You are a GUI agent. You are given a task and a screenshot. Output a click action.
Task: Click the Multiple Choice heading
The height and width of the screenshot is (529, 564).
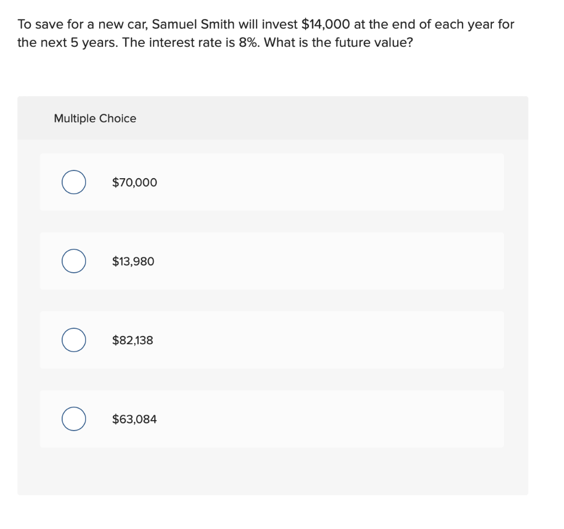click(x=95, y=118)
